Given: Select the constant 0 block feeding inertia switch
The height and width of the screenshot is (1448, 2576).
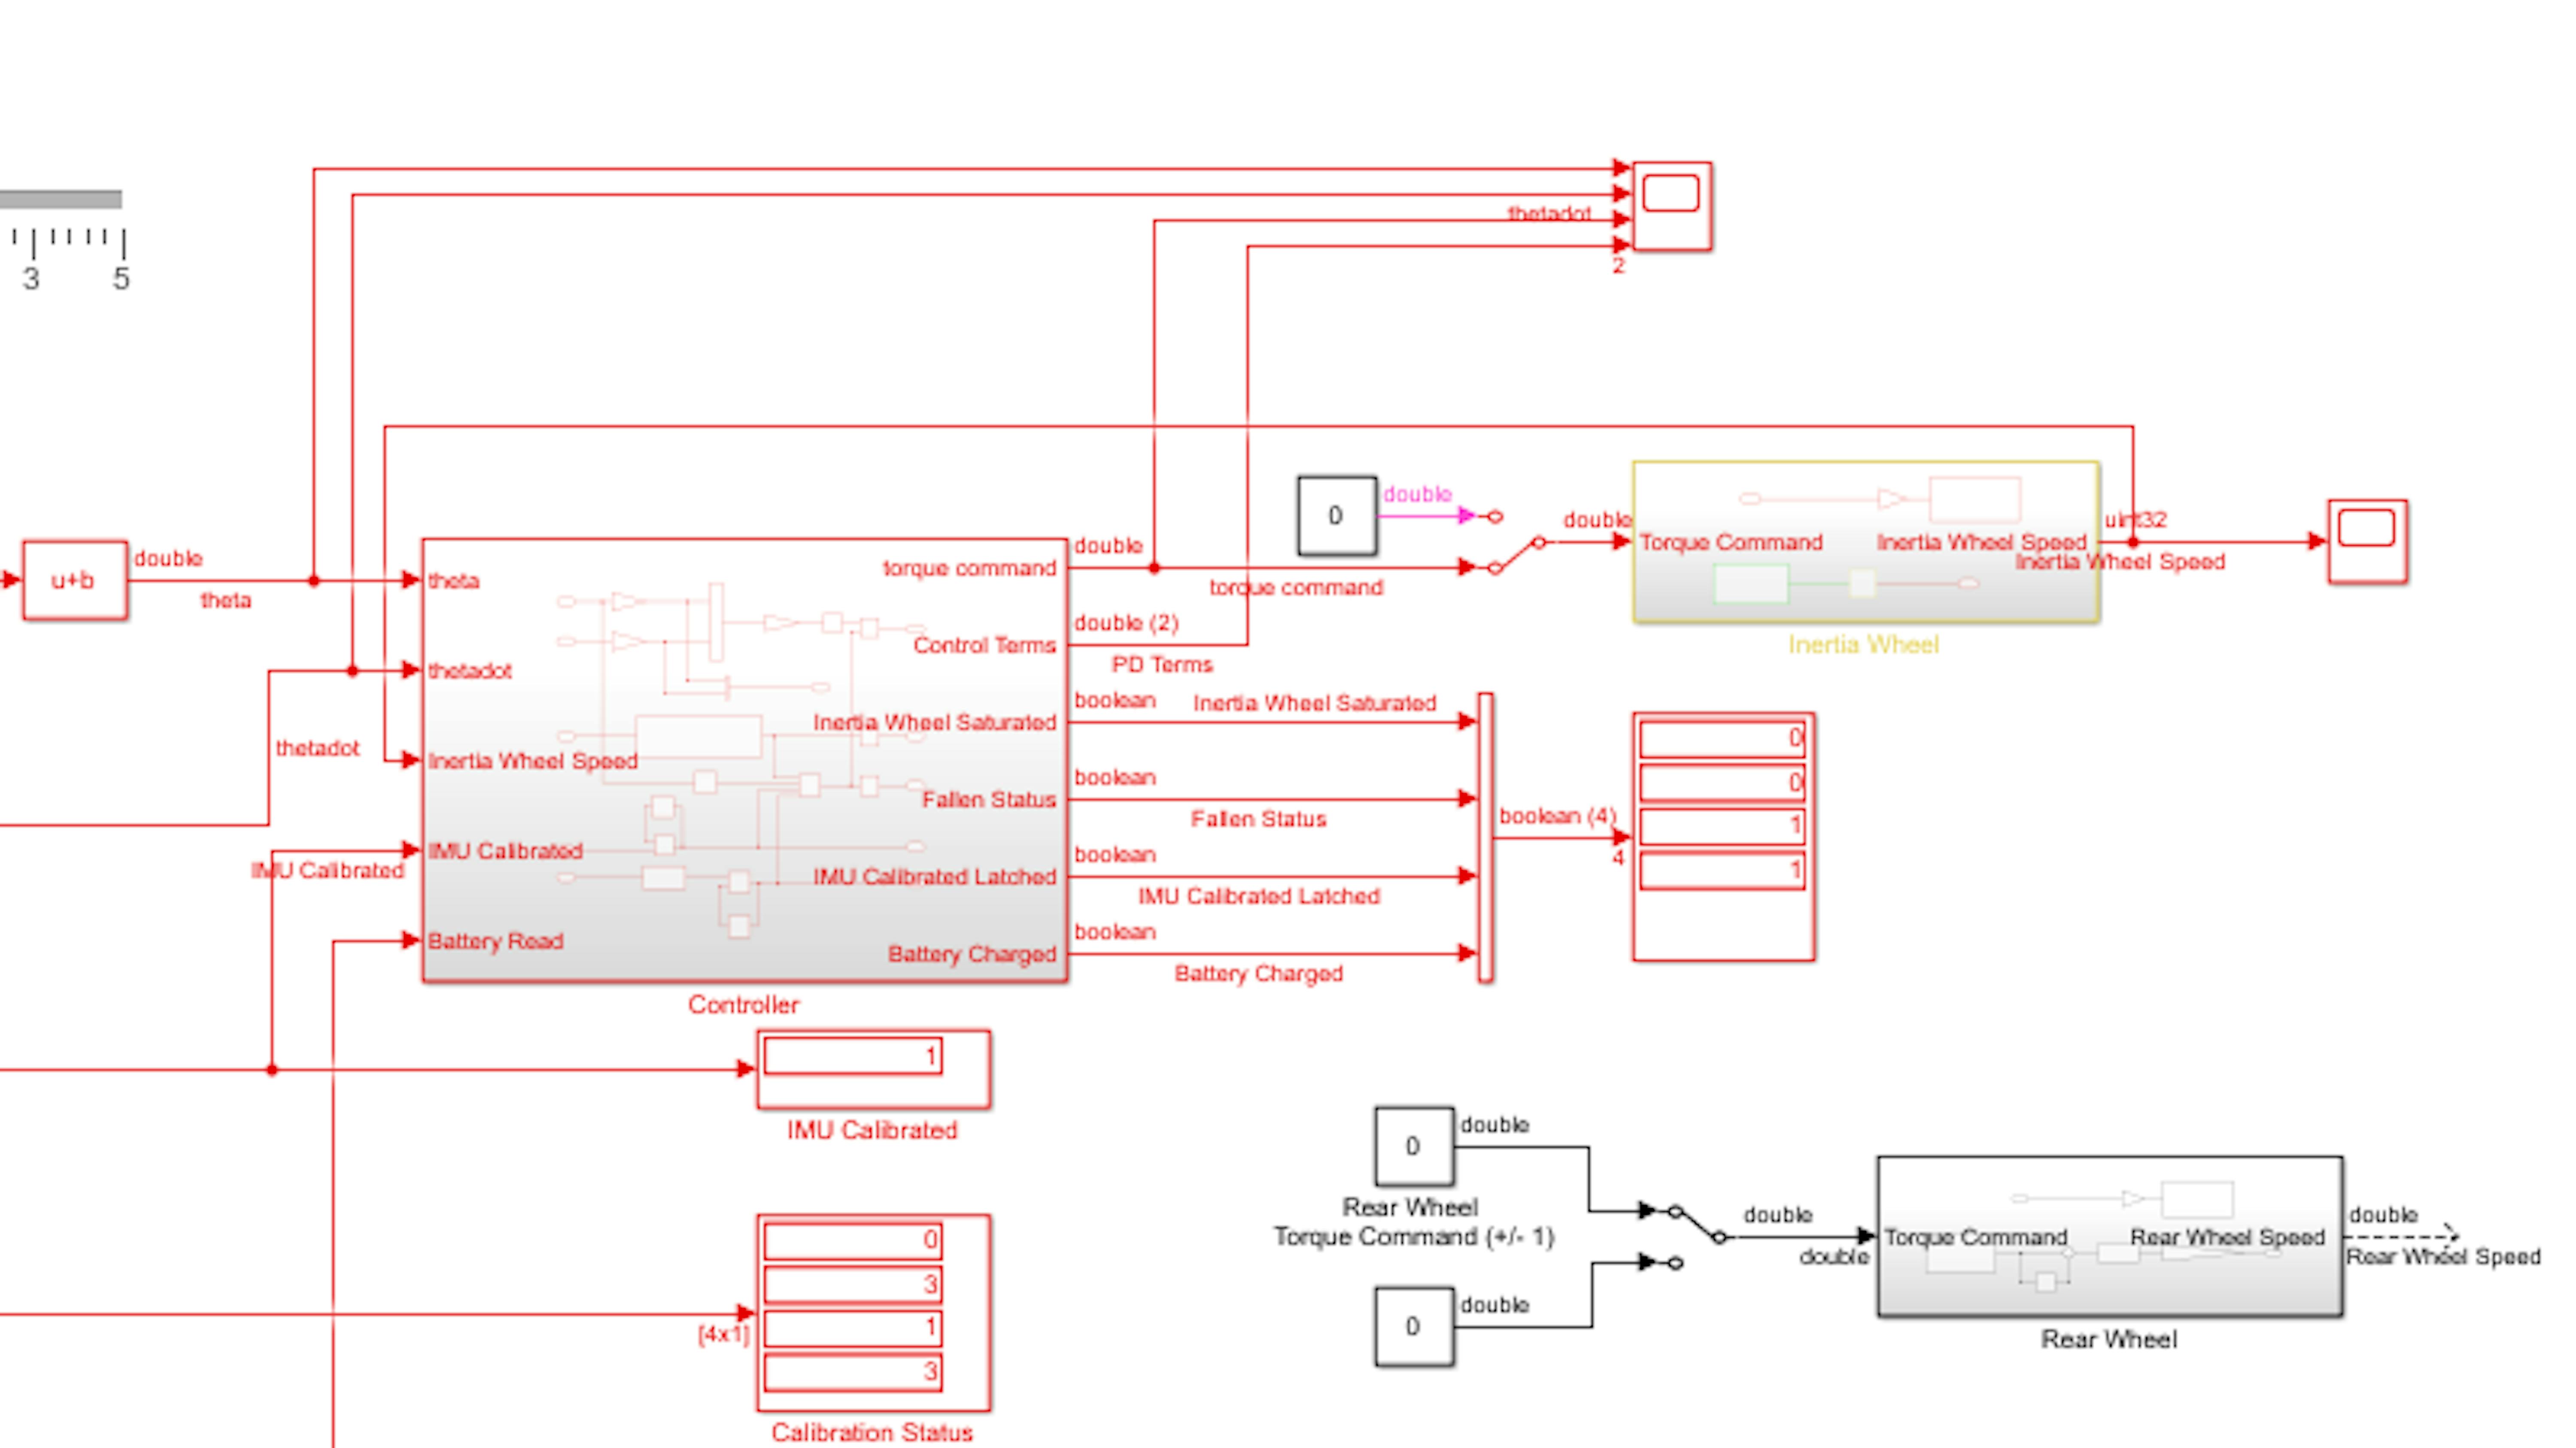Looking at the screenshot, I should pos(1337,516).
